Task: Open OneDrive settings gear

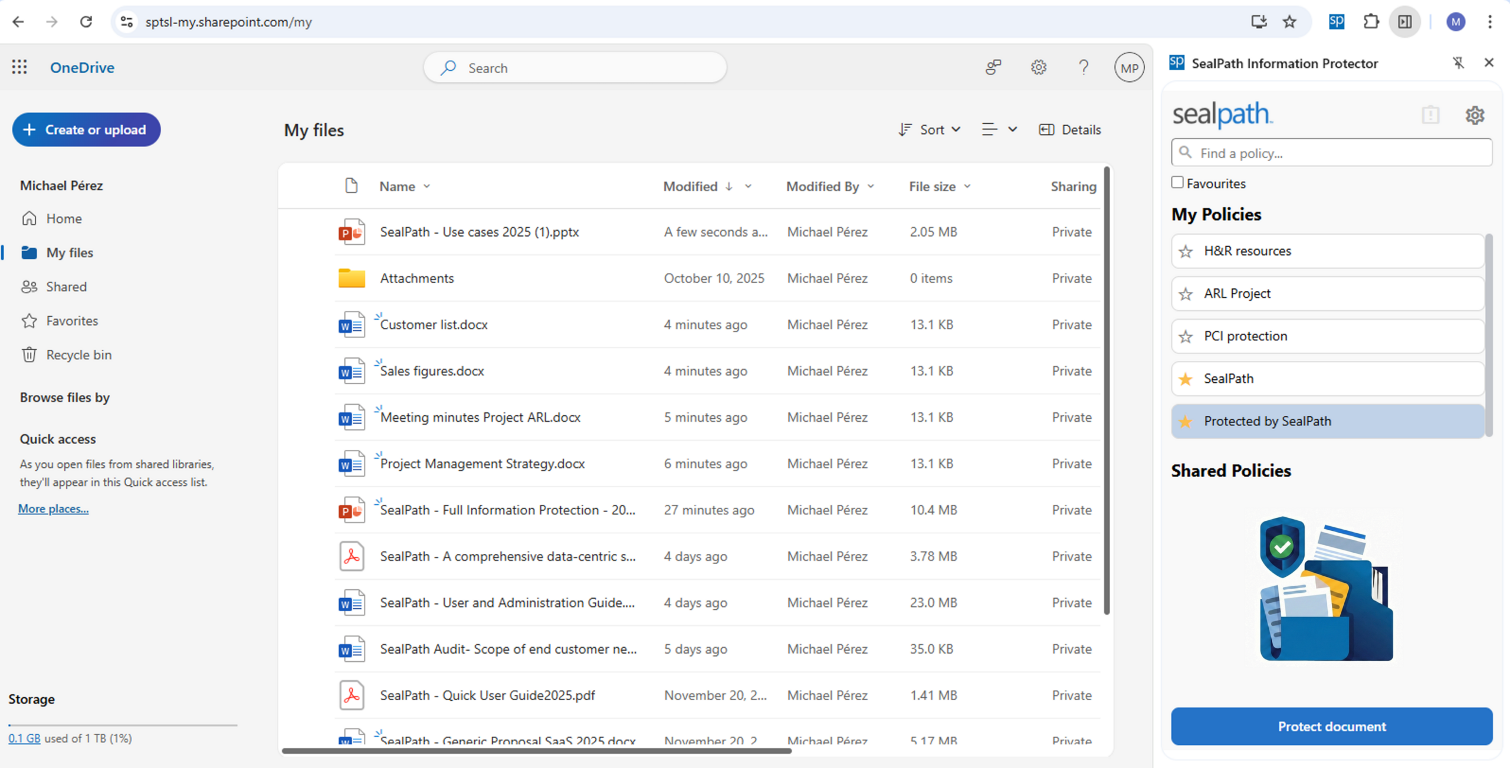Action: (1039, 67)
